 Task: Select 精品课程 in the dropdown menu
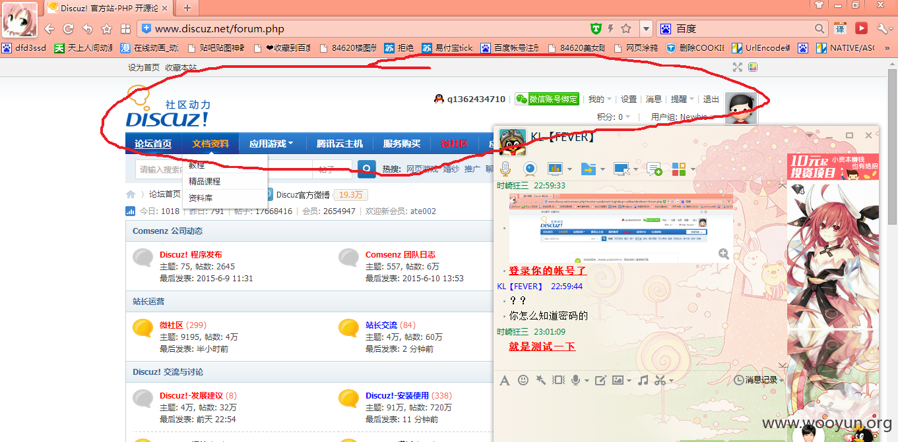click(205, 181)
